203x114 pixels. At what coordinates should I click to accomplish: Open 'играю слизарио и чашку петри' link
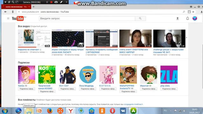[x=68, y=51]
